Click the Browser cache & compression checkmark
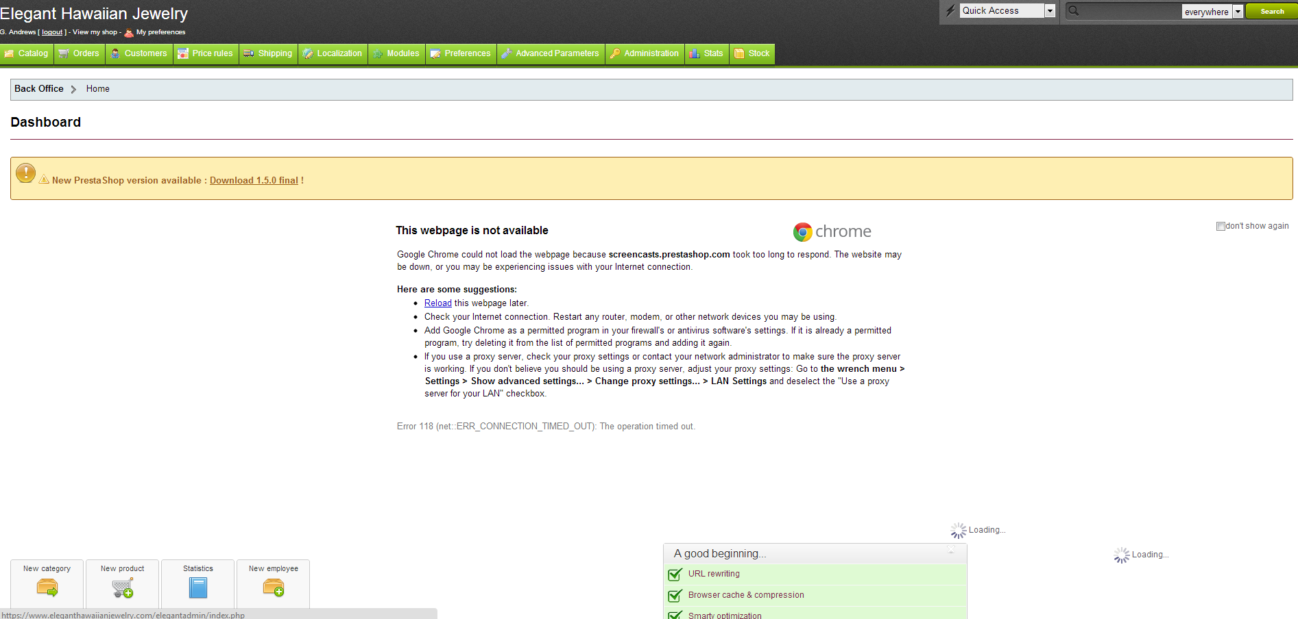Viewport: 1298px width, 619px height. pyautogui.click(x=675, y=596)
